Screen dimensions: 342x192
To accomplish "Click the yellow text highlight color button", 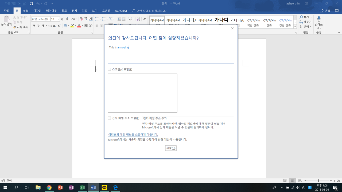I will pos(72,26).
